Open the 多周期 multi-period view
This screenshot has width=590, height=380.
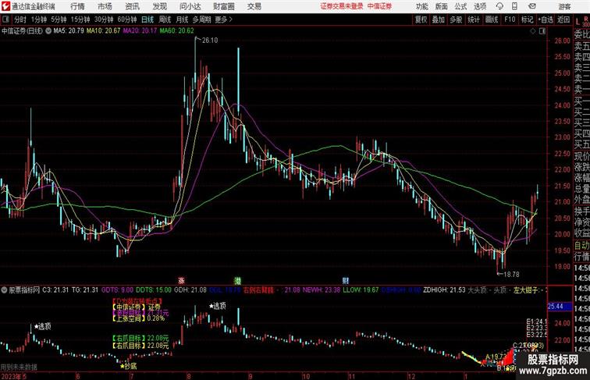coord(201,20)
